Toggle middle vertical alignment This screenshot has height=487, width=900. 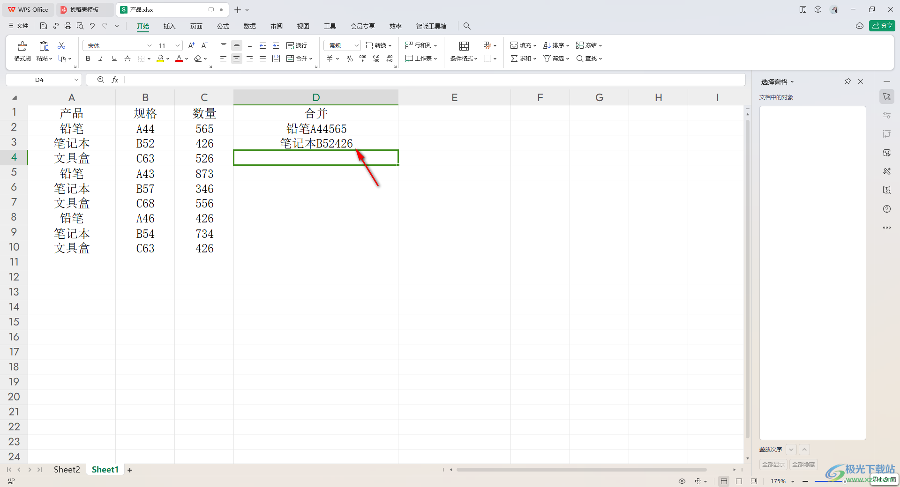(x=237, y=45)
